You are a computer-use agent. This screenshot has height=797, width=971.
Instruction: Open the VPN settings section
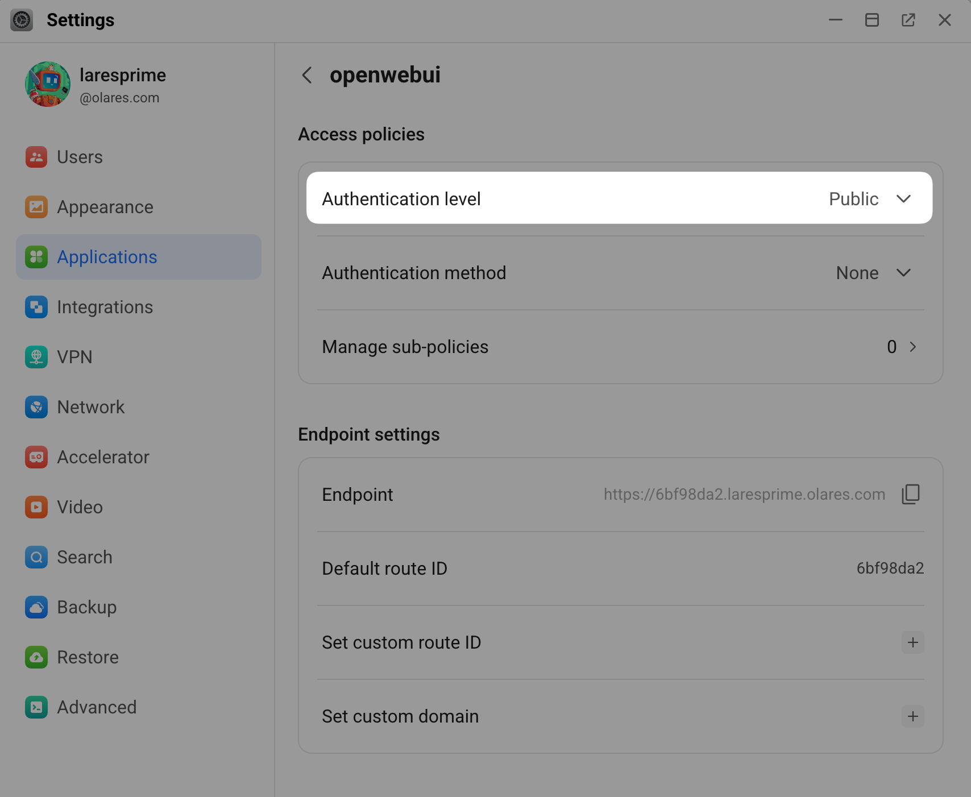(139, 357)
